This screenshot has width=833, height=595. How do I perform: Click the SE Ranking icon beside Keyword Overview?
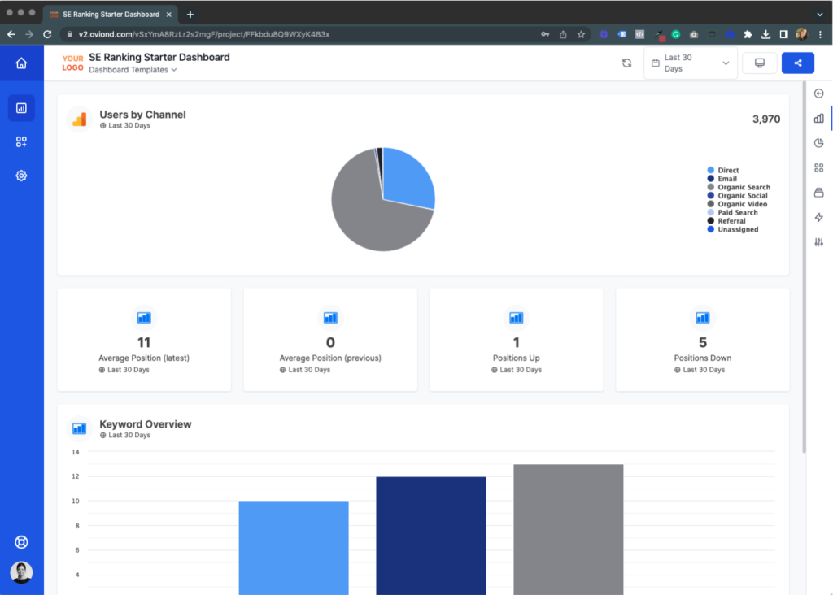pos(79,428)
